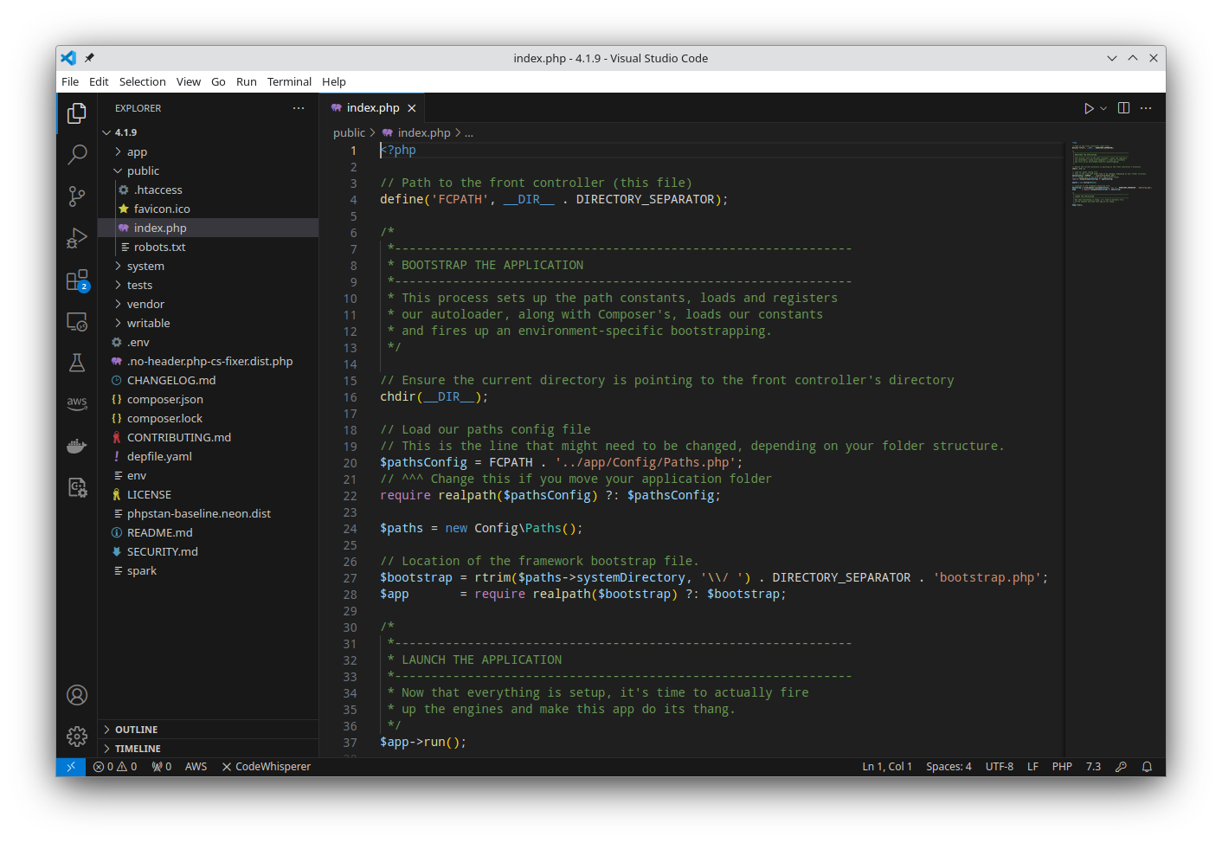Select encoding UTF-8
This screenshot has width=1222, height=843.
click(x=1000, y=767)
